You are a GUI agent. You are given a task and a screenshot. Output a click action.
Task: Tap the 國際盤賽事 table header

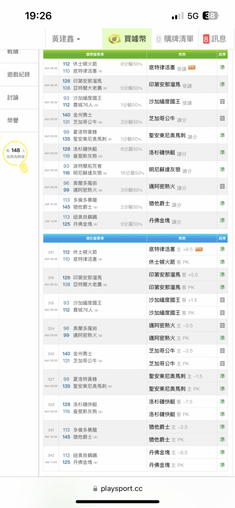click(95, 54)
